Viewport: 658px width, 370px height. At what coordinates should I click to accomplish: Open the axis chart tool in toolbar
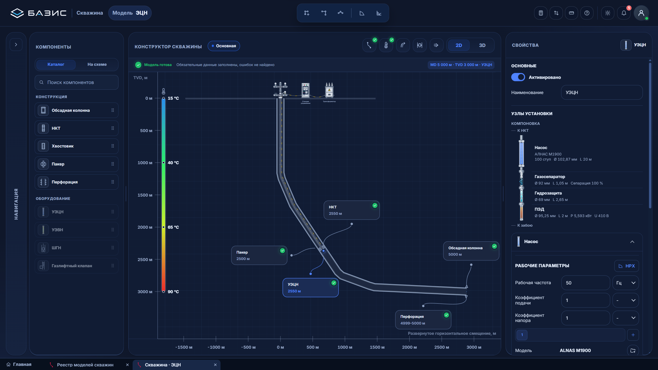379,13
